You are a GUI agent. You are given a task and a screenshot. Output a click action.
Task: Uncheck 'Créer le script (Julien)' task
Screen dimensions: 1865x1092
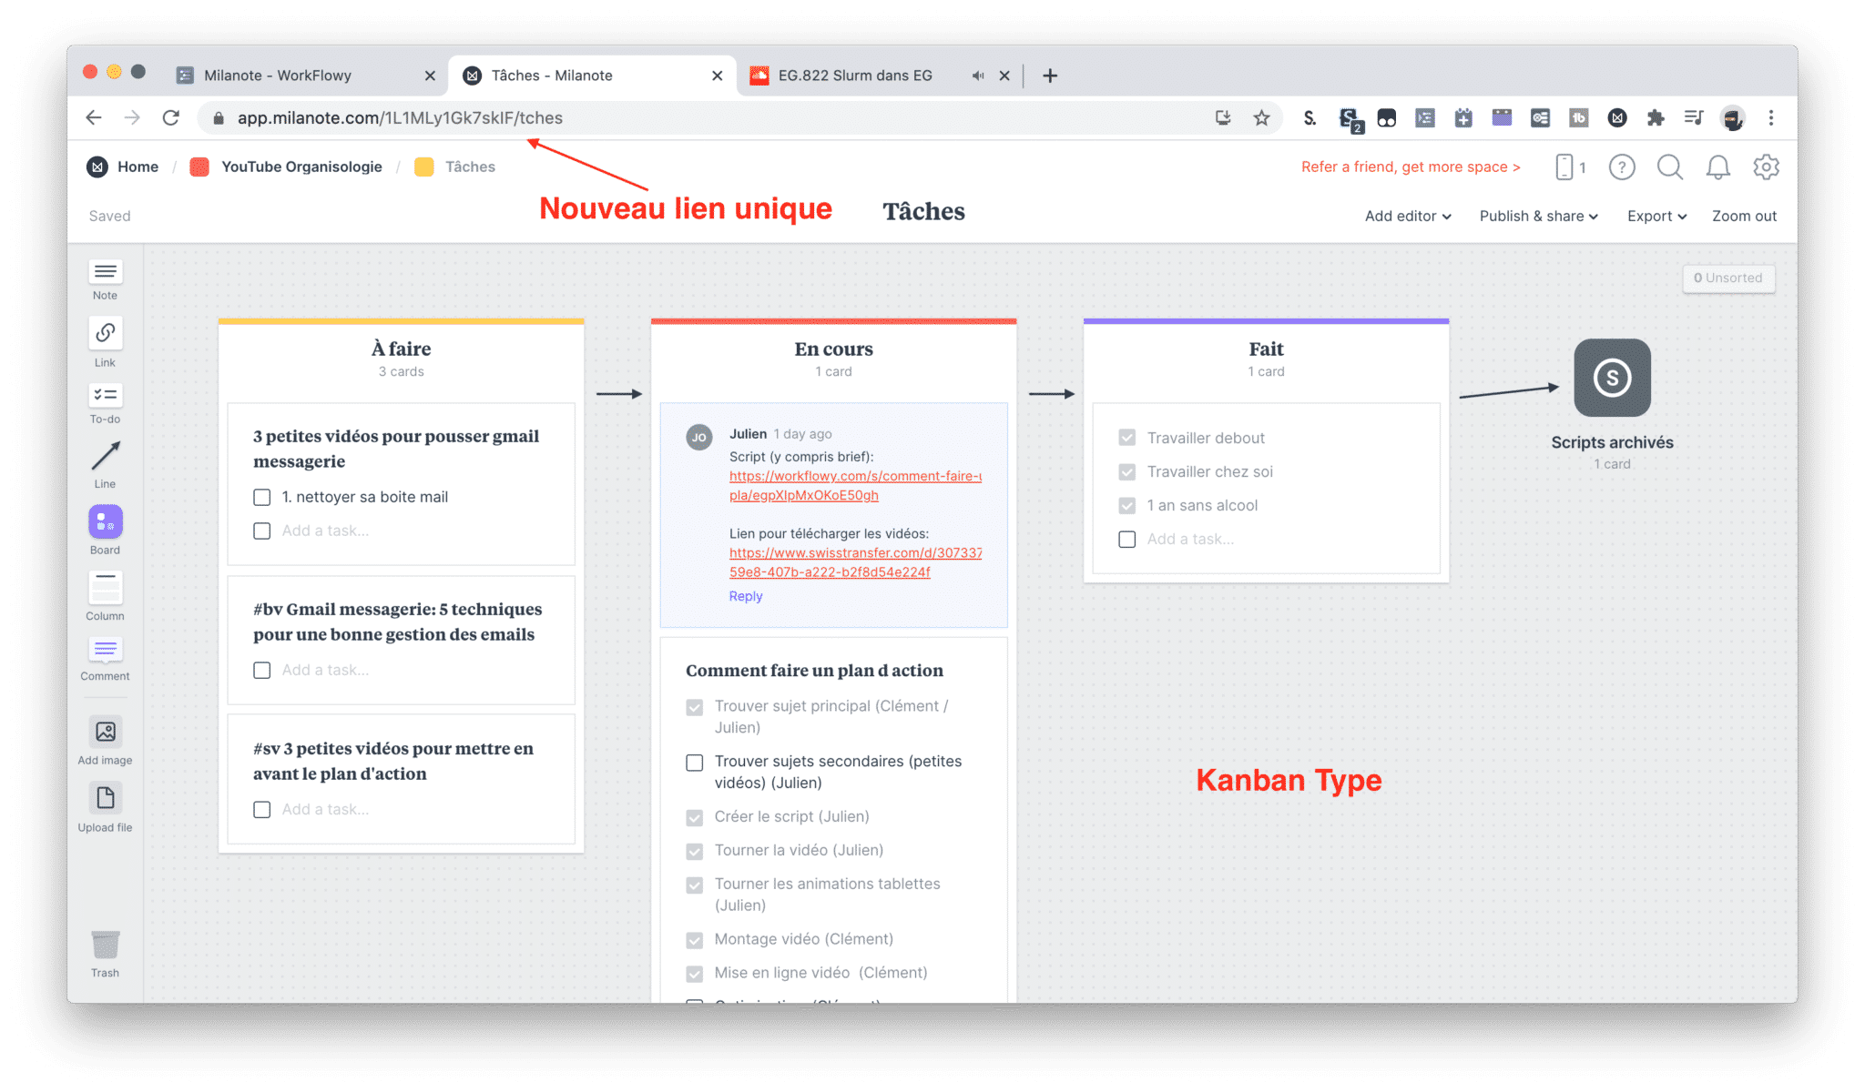695,817
